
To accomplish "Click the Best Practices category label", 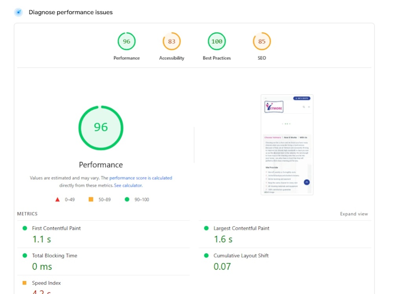I will coord(217,58).
